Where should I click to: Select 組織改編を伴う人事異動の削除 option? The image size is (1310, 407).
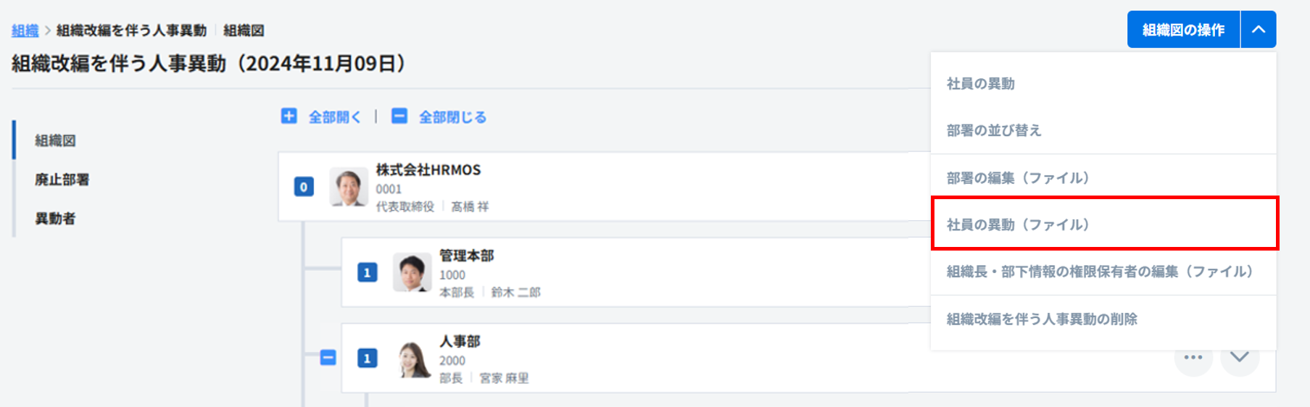point(1042,319)
